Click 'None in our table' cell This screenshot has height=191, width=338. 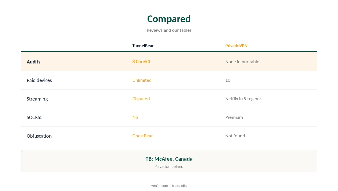pyautogui.click(x=242, y=62)
